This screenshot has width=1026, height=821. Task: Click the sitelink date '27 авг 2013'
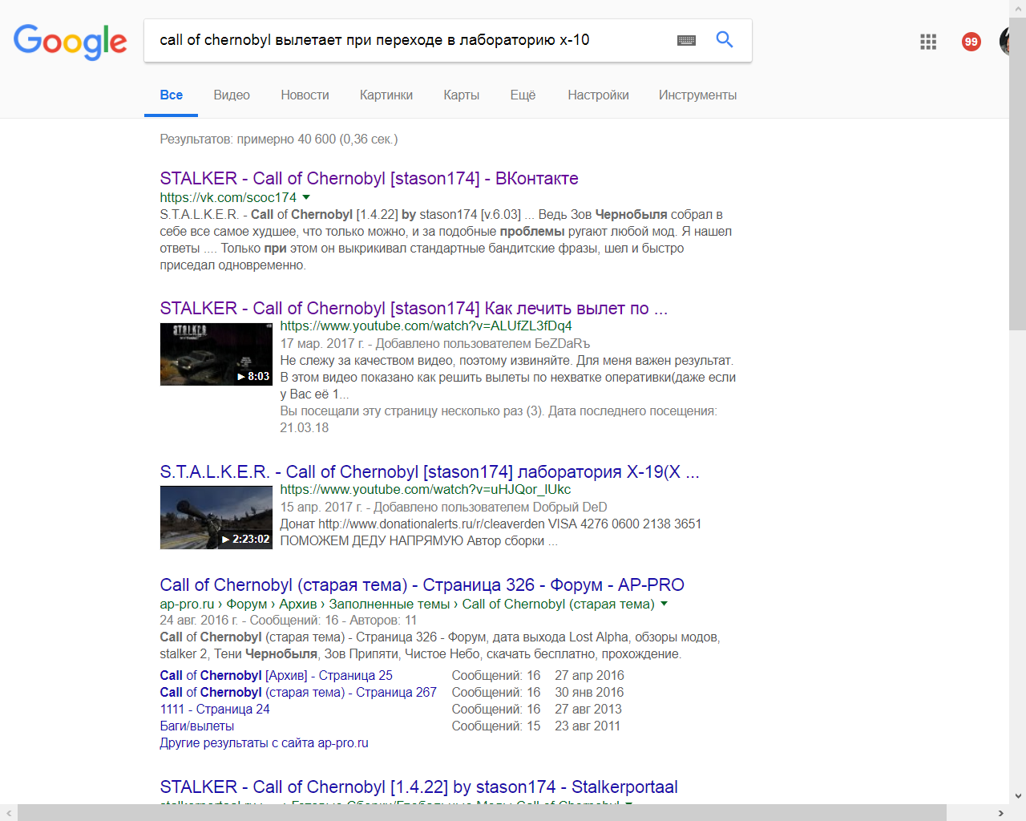(588, 710)
